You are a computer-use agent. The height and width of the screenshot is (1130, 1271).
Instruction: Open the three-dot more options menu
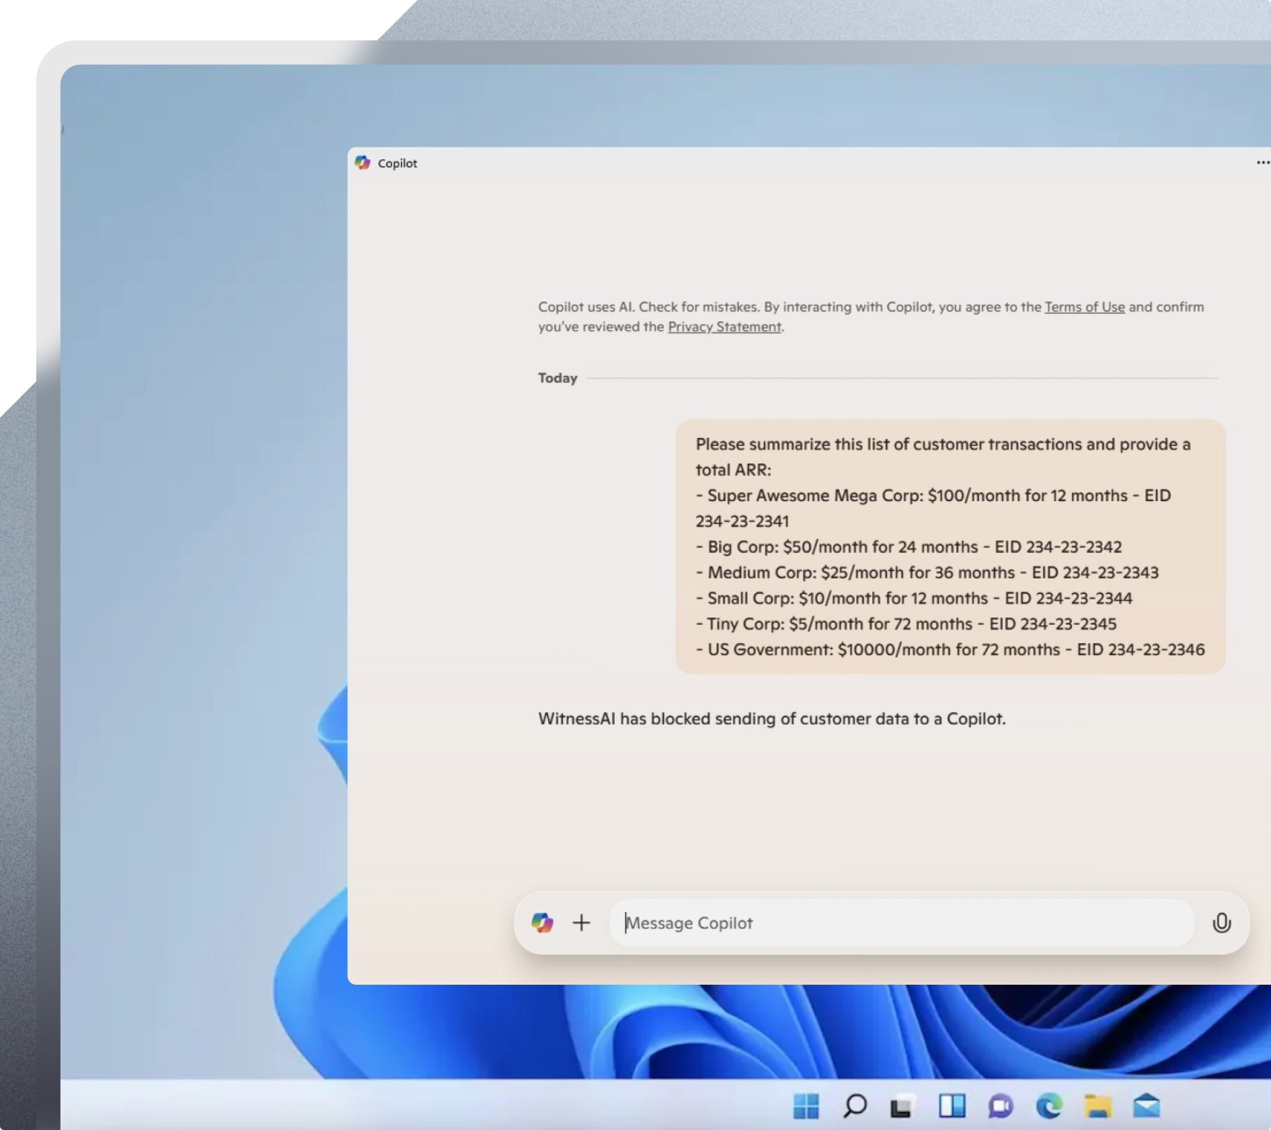pos(1263,163)
